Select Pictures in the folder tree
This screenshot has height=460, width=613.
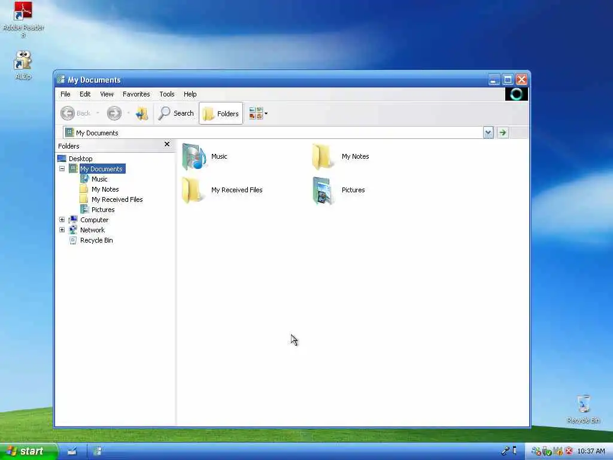tap(103, 209)
